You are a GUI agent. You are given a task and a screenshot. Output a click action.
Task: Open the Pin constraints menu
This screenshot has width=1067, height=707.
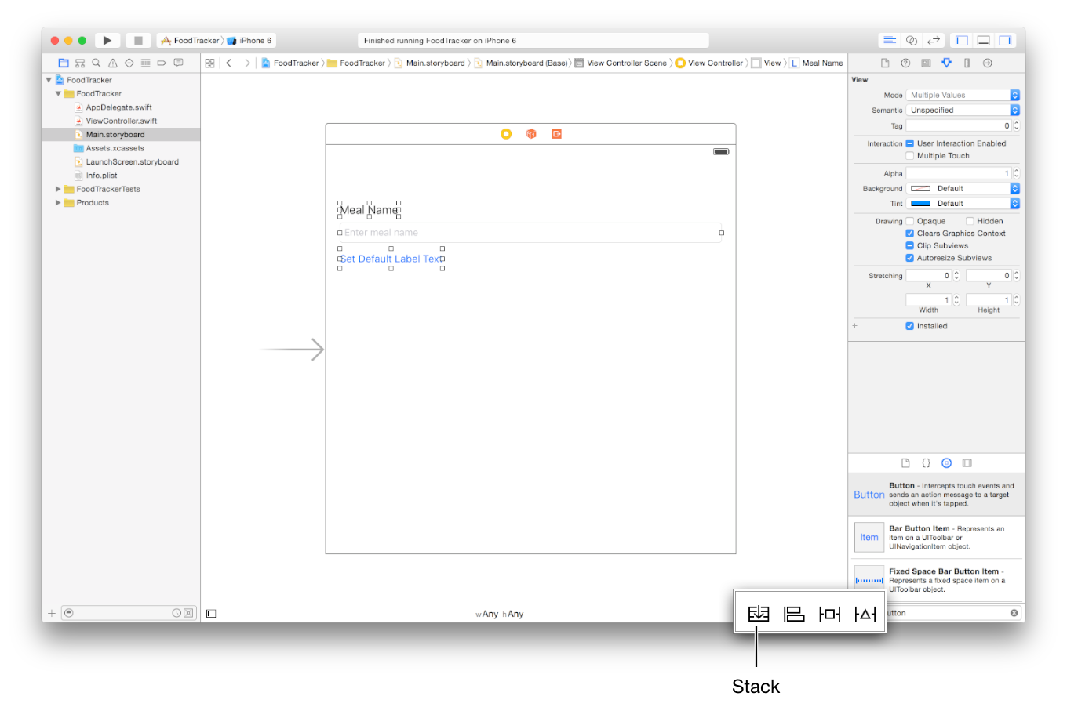tap(829, 614)
